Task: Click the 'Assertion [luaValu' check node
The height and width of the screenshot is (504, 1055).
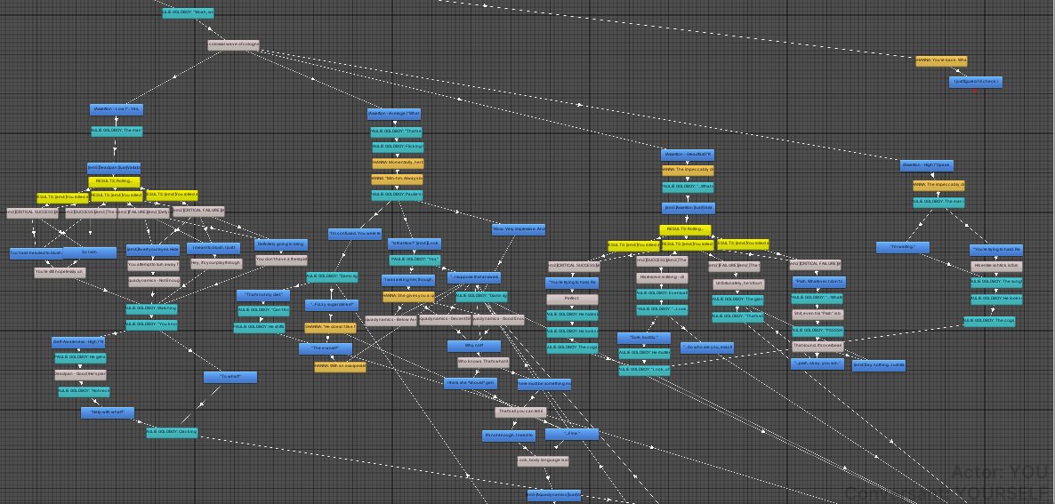Action: click(x=689, y=208)
